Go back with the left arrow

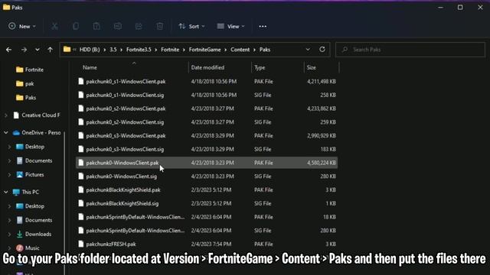tap(8, 50)
